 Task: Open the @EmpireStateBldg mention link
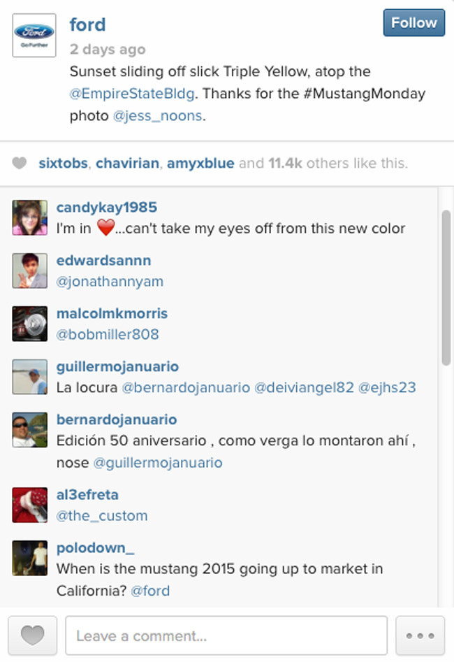pyautogui.click(x=132, y=93)
